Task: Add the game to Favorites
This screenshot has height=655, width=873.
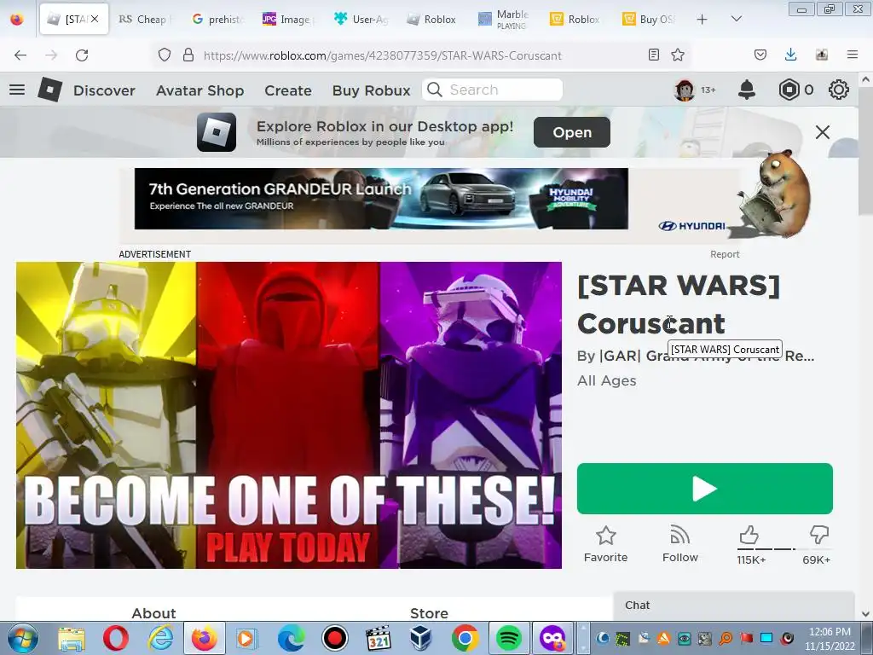Action: pyautogui.click(x=606, y=544)
